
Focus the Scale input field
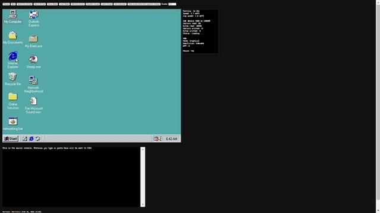pyautogui.click(x=172, y=4)
